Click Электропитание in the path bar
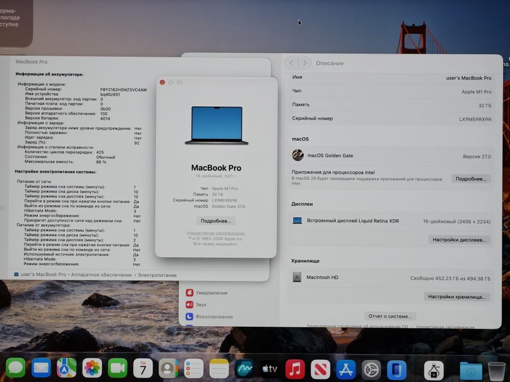 coord(157,275)
